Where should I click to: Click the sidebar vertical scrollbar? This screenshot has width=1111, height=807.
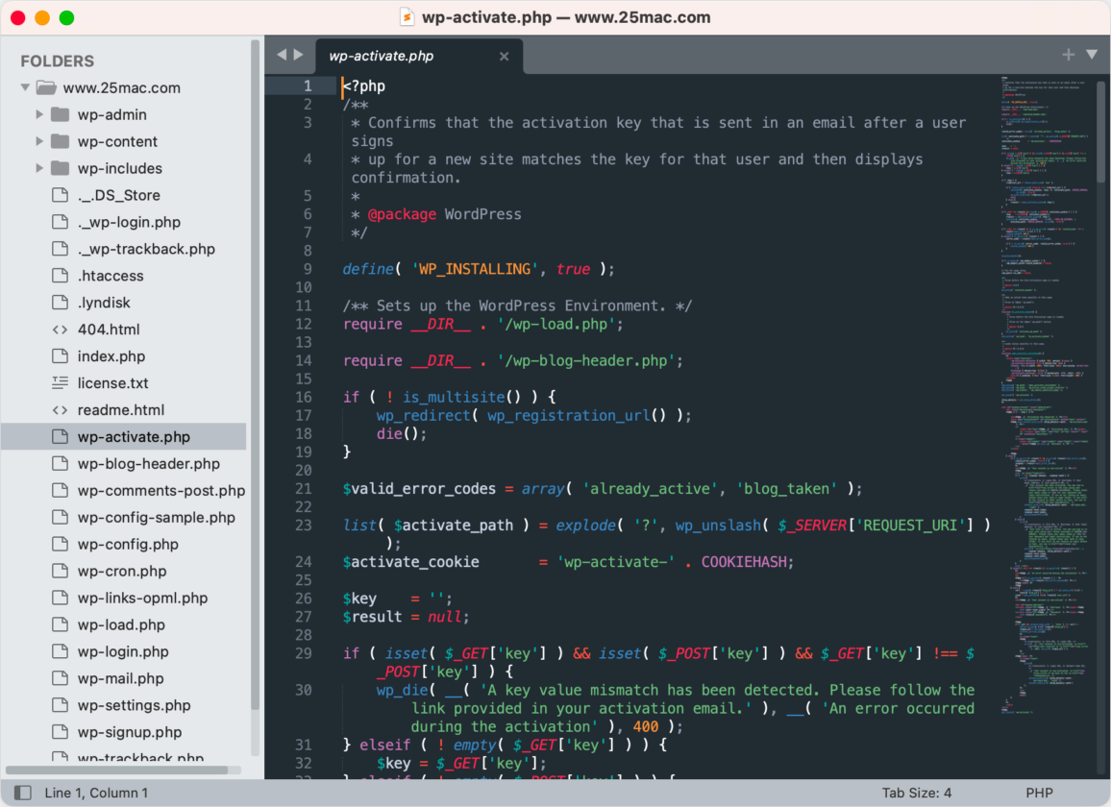click(x=255, y=375)
